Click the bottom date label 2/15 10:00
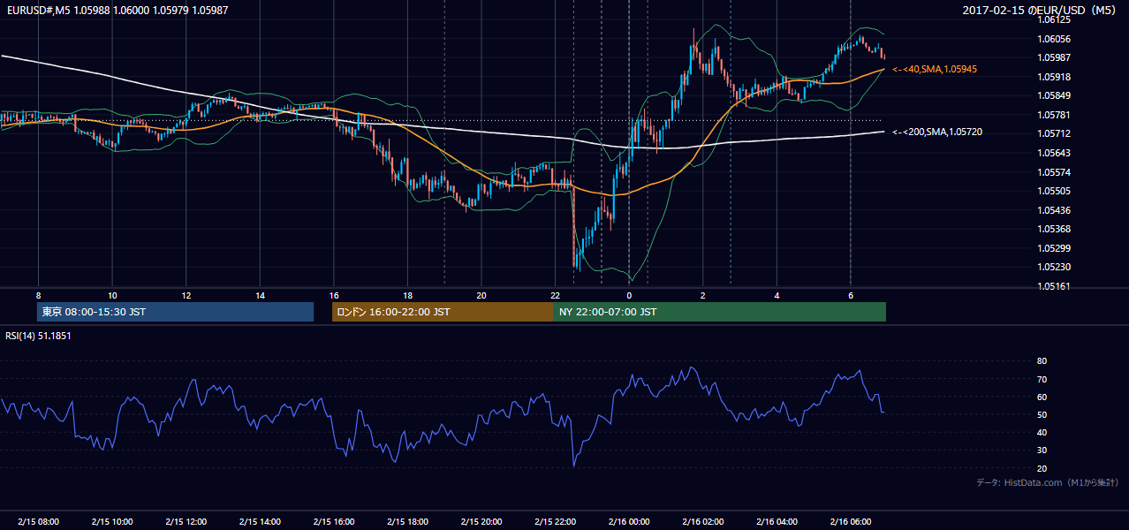Viewport: 1129px width, 530px height. (112, 521)
